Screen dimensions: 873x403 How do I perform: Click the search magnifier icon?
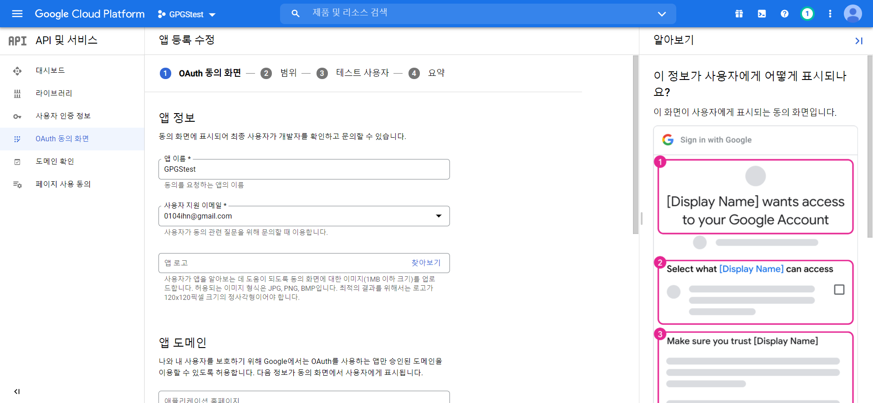[x=296, y=14]
